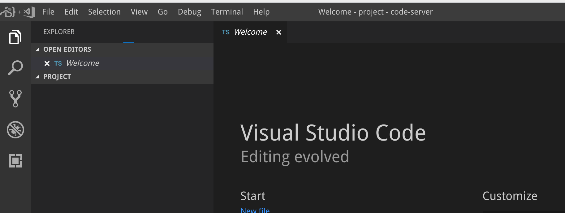Viewport: 565px width, 213px height.
Task: Open the File menu
Action: click(x=48, y=12)
